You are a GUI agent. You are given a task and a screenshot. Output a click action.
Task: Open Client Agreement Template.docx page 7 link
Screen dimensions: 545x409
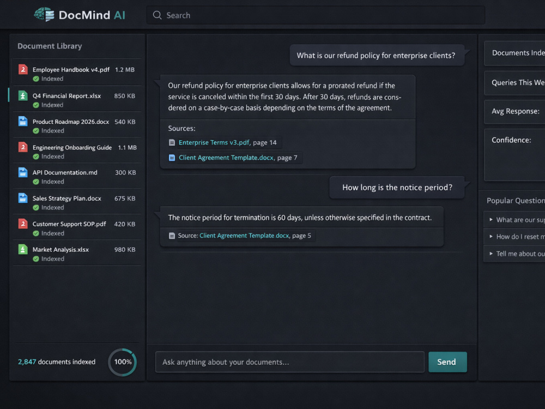pos(226,158)
